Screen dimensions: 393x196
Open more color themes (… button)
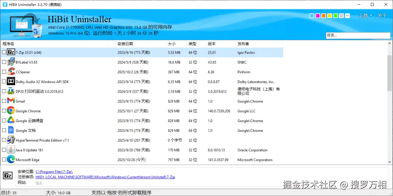(347, 16)
